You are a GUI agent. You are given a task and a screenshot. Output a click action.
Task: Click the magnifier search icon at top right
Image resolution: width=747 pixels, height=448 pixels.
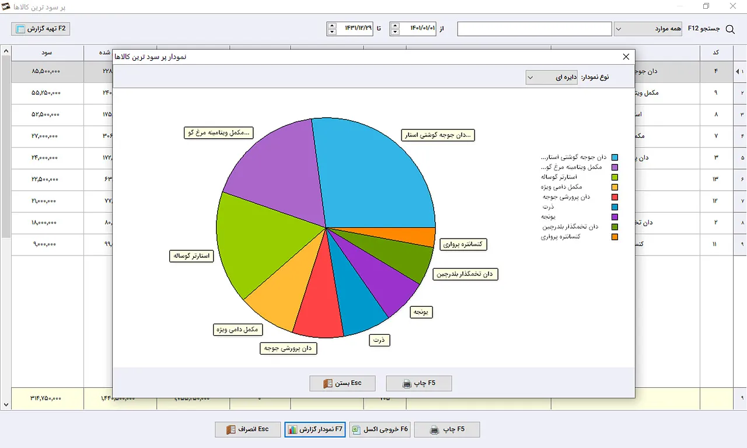[x=729, y=29]
